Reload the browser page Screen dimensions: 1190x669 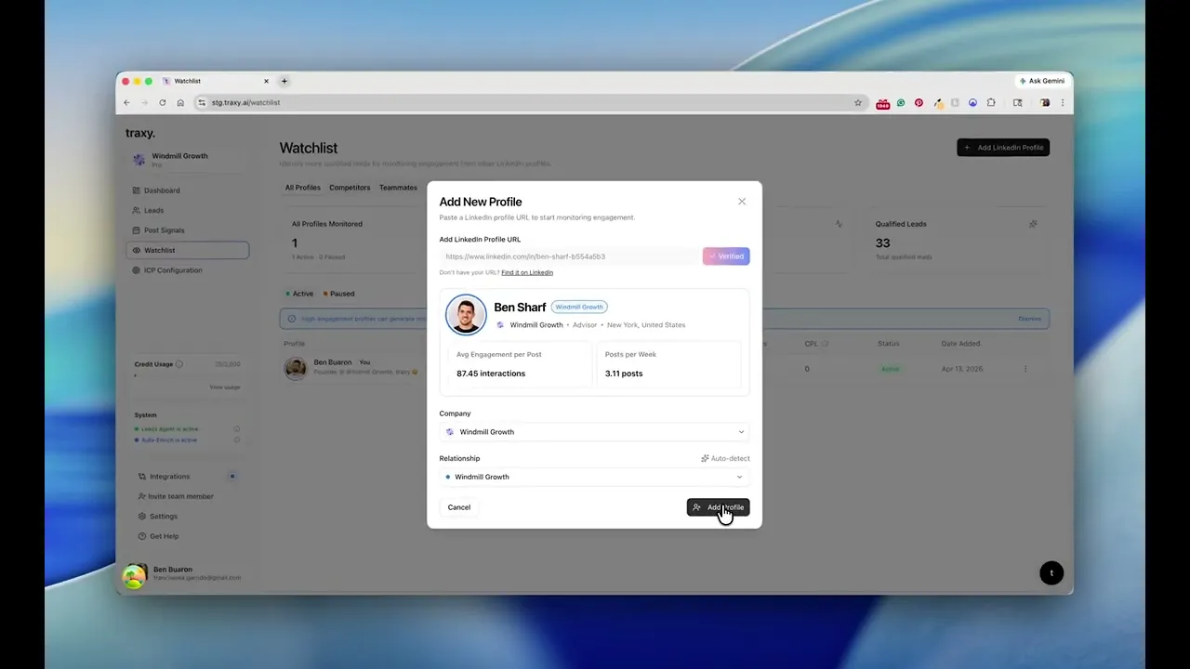click(162, 103)
